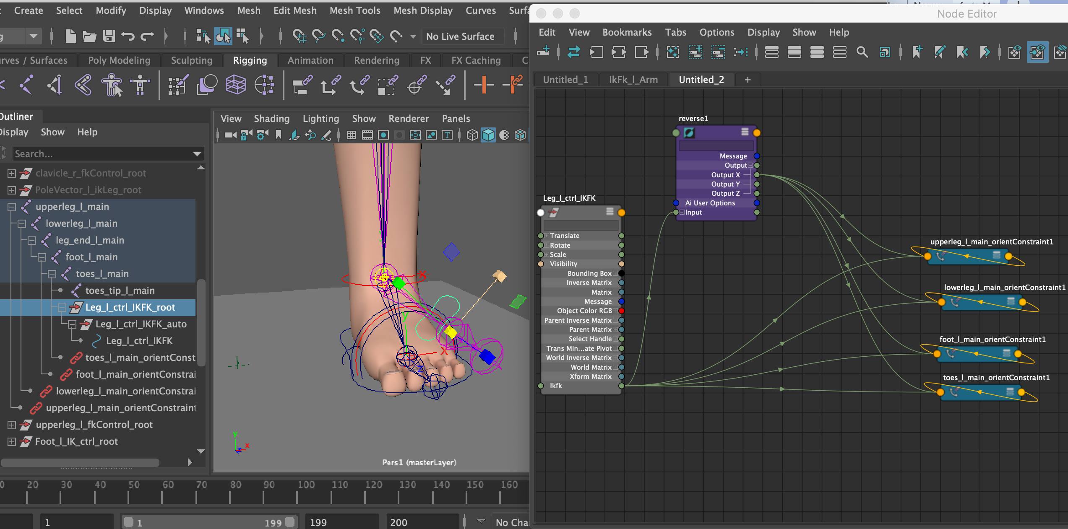The image size is (1068, 529).
Task: Click the Create Lattice shelf icon
Action: 235,85
